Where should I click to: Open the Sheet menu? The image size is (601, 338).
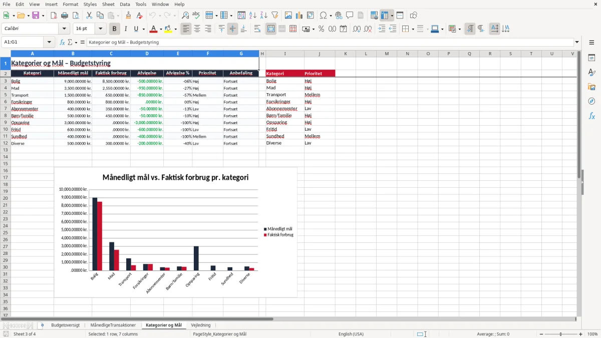108,4
